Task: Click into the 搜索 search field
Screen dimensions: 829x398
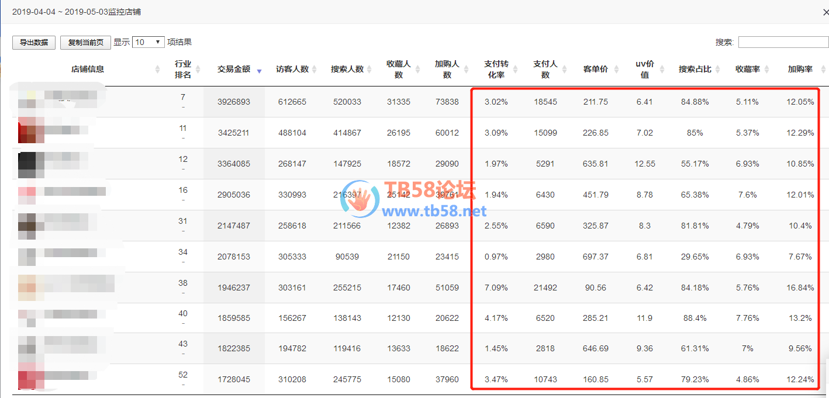Action: [782, 42]
